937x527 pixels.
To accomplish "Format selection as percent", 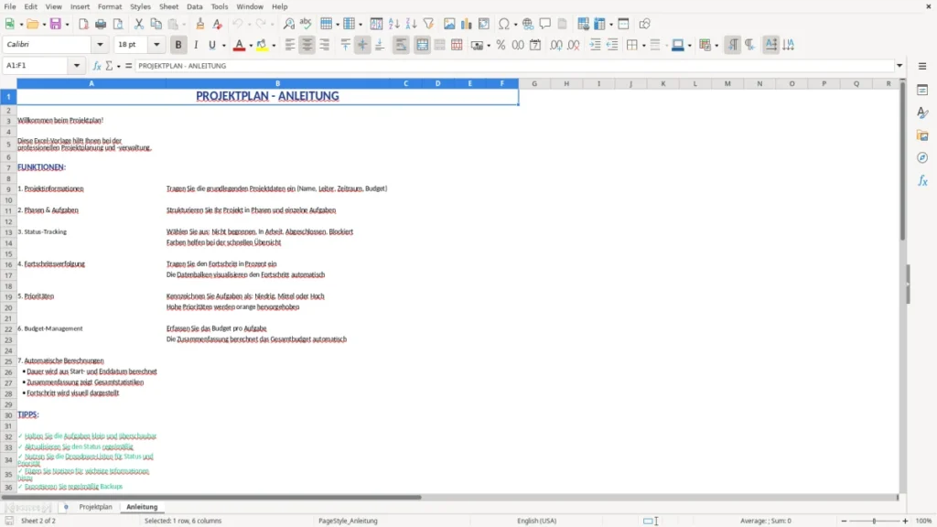I will [501, 45].
